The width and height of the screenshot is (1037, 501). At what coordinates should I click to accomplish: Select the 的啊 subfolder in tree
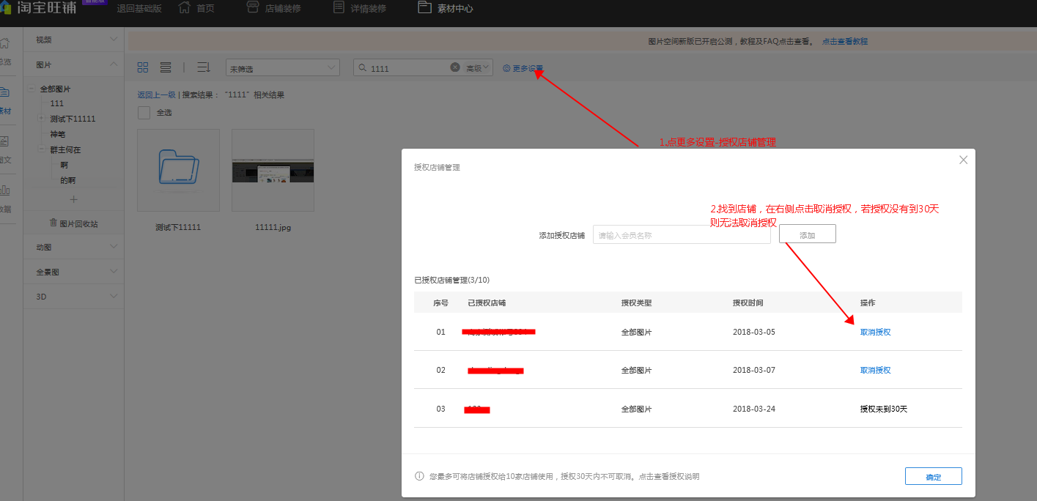67,180
